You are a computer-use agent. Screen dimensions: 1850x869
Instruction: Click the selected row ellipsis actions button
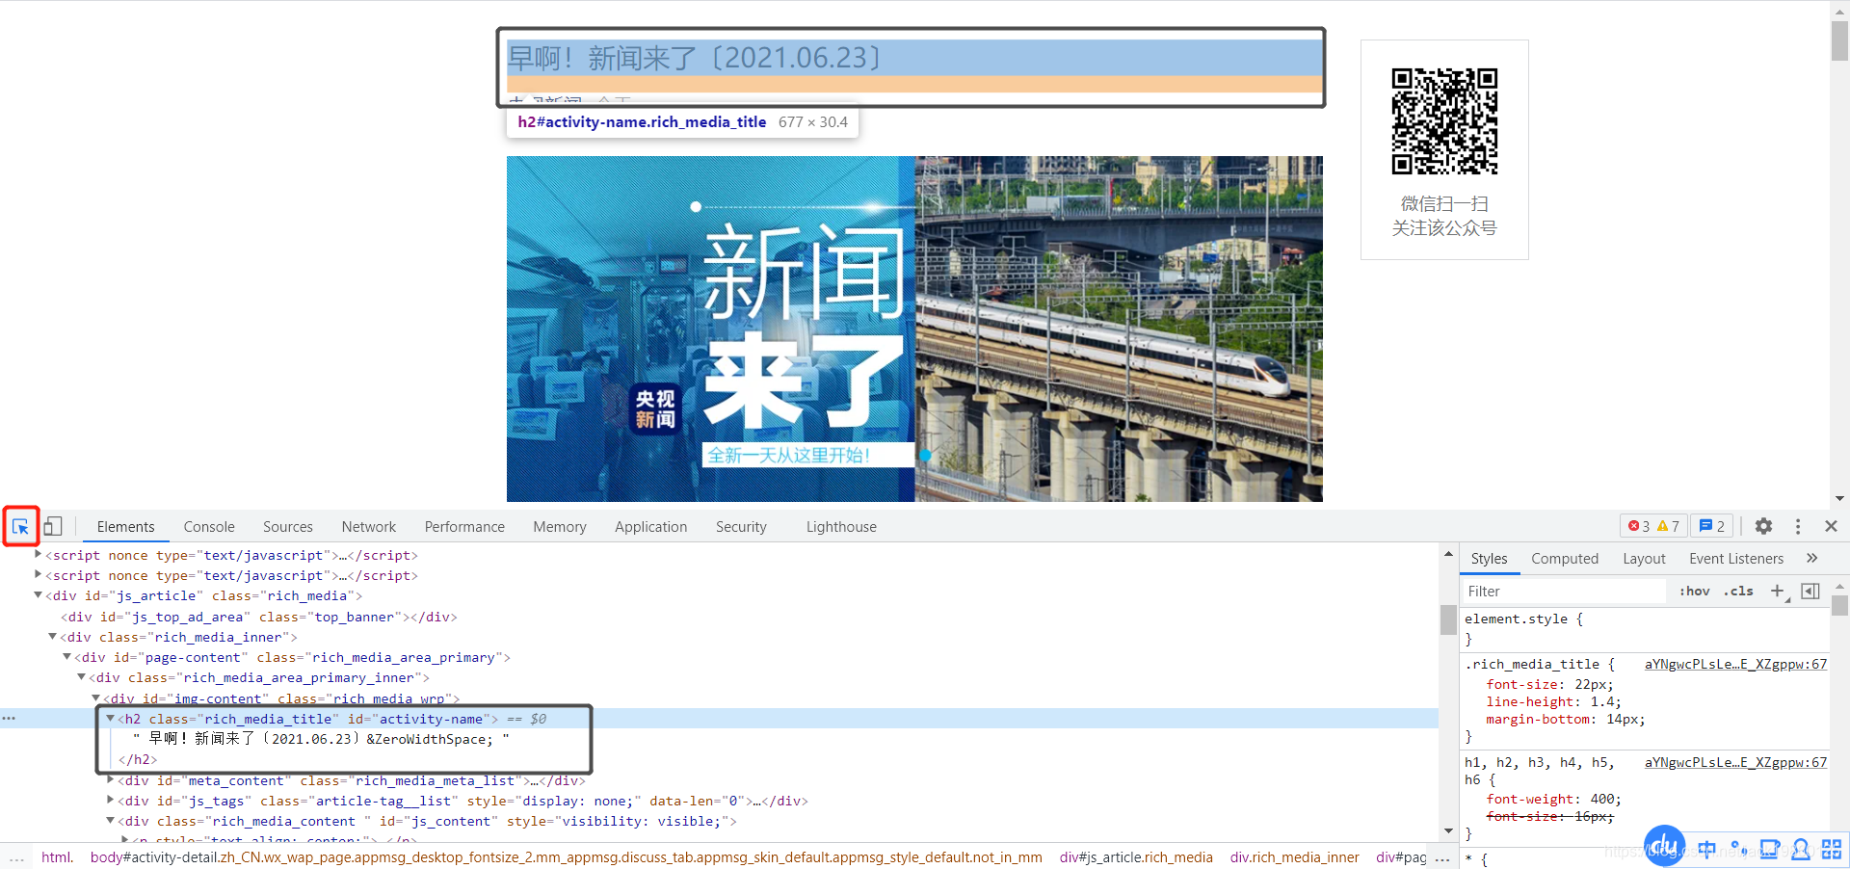click(10, 719)
